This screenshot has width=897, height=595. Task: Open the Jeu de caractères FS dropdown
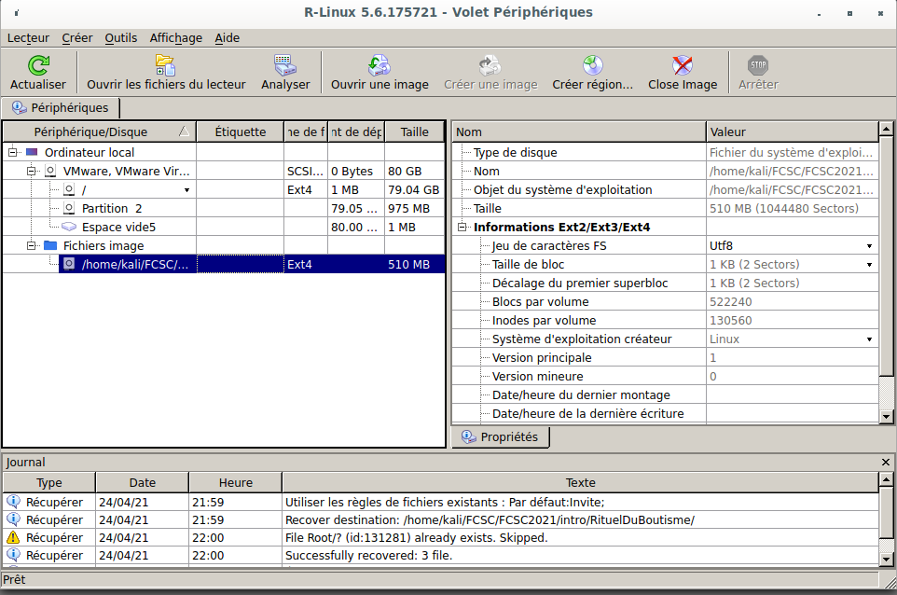pos(869,246)
